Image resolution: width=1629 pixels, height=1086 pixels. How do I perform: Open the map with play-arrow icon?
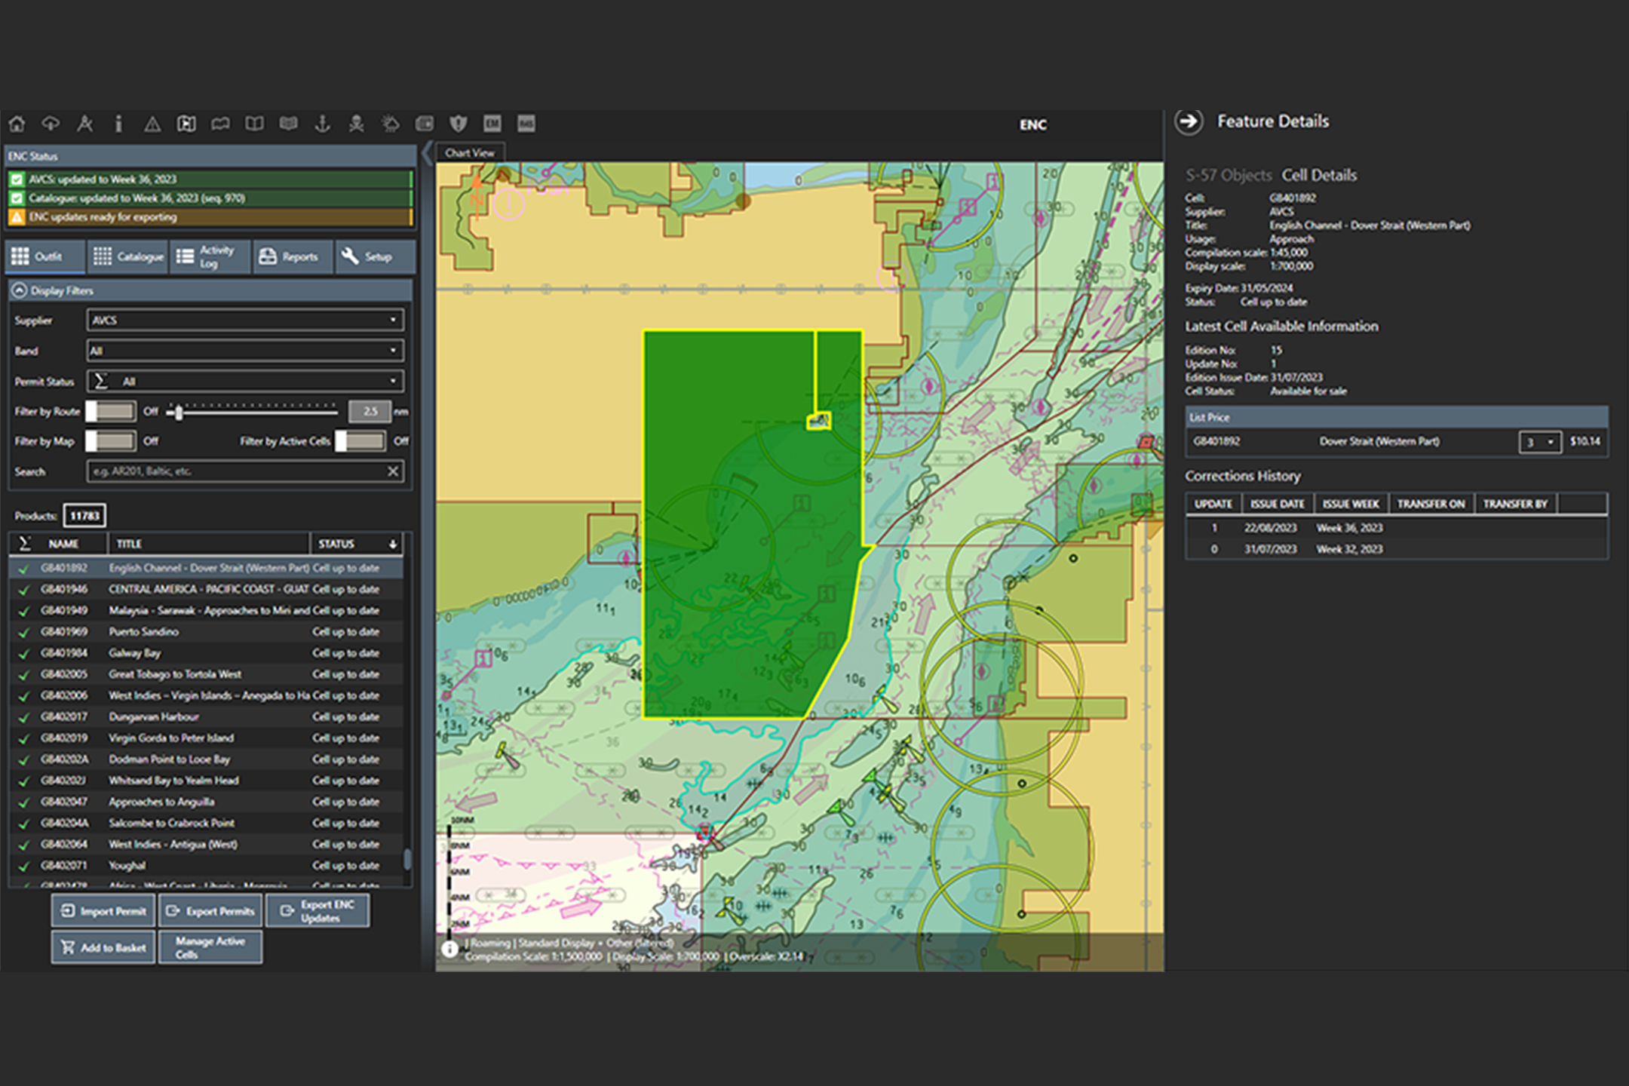click(x=186, y=124)
